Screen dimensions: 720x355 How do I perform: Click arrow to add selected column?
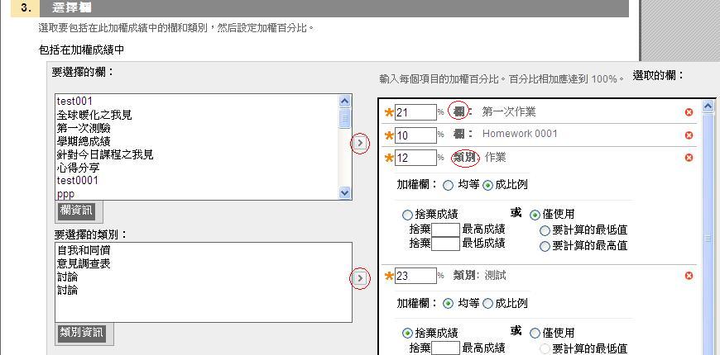pos(360,144)
